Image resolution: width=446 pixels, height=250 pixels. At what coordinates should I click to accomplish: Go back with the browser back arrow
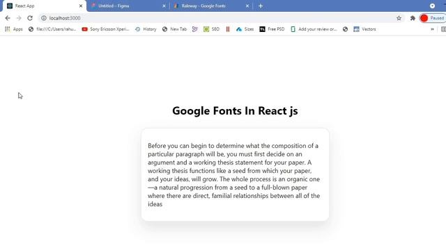tap(8, 18)
